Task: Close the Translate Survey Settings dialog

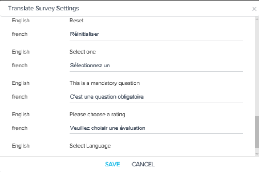Action: click(x=254, y=9)
